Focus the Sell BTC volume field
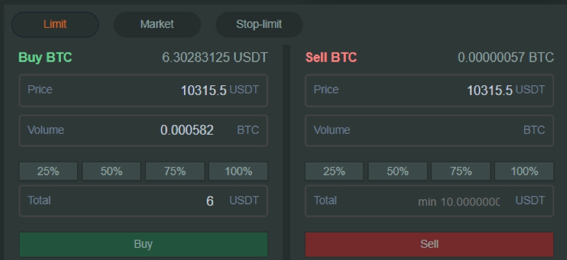Viewport: 567px width, 260px height. click(x=429, y=131)
